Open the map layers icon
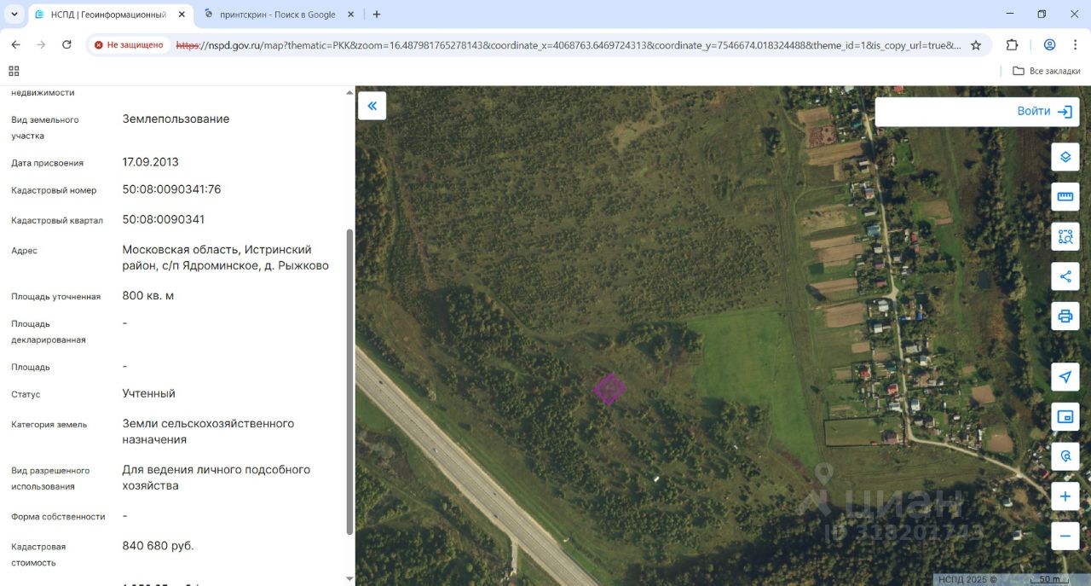The image size is (1091, 586). coord(1065,157)
